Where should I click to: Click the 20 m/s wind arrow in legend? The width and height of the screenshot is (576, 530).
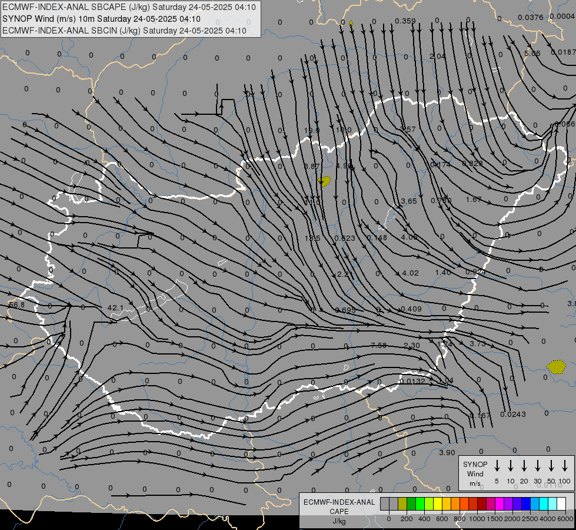pyautogui.click(x=524, y=466)
